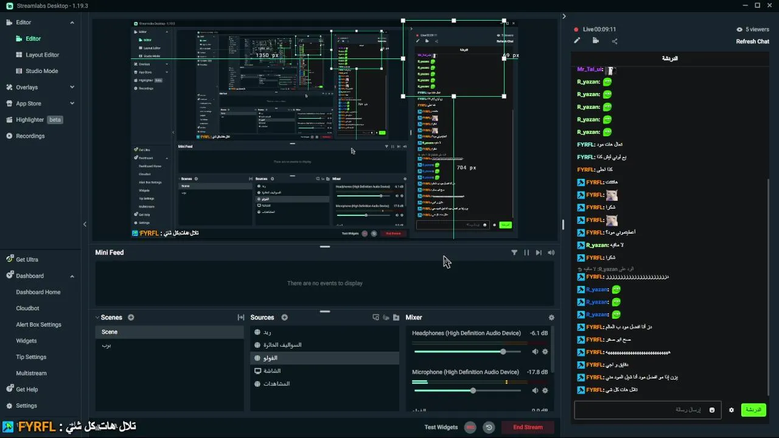
Task: Expand the Overlays sidebar section
Action: pyautogui.click(x=72, y=87)
